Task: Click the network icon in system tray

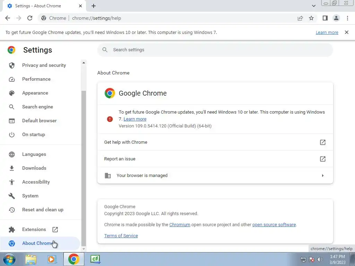Action: click(x=303, y=259)
